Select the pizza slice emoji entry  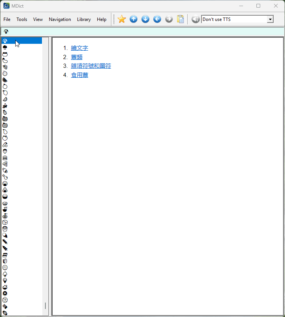5,164
